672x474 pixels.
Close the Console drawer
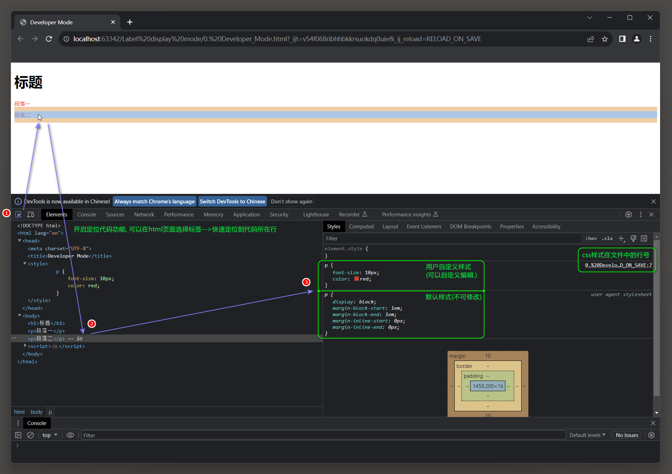coord(653,423)
